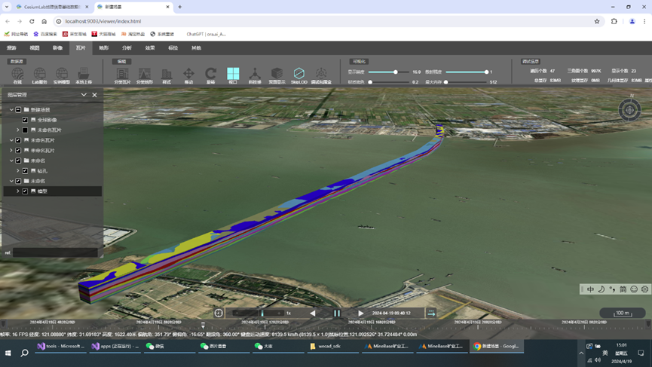Open the WeChat app in the taskbar

(155, 346)
